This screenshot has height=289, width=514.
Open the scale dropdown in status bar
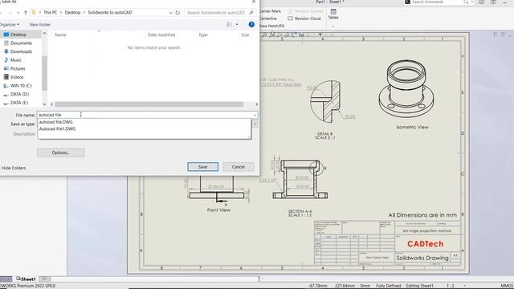coord(464,286)
